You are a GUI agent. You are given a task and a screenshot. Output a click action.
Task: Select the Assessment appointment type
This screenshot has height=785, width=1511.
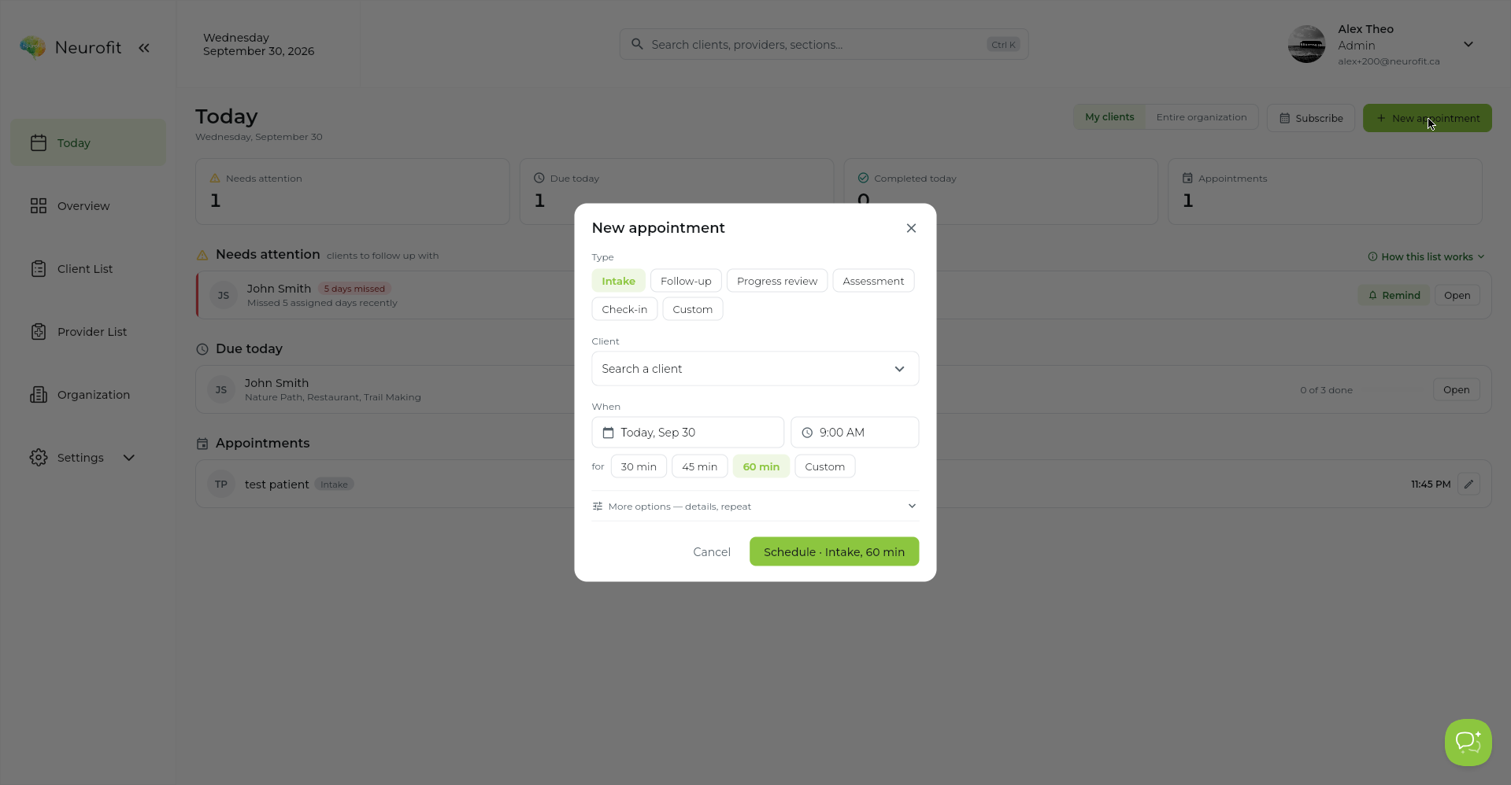point(873,281)
